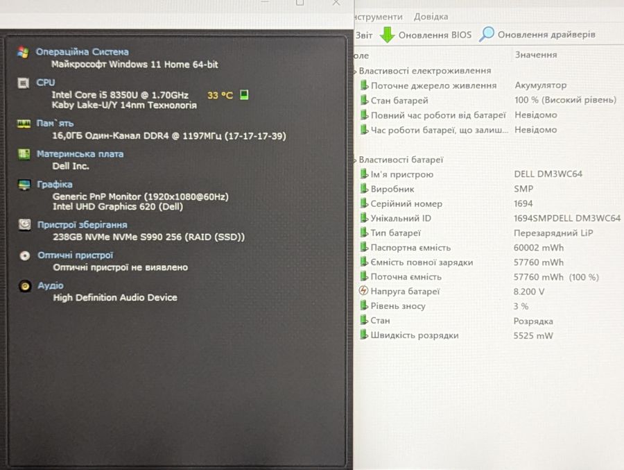Image resolution: width=624 pixels, height=470 pixels.
Task: Open the Пристрої зберігання section link
Action: (x=83, y=224)
